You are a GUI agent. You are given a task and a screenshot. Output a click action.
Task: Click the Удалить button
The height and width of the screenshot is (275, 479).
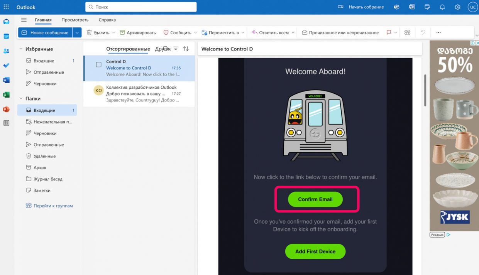[98, 33]
